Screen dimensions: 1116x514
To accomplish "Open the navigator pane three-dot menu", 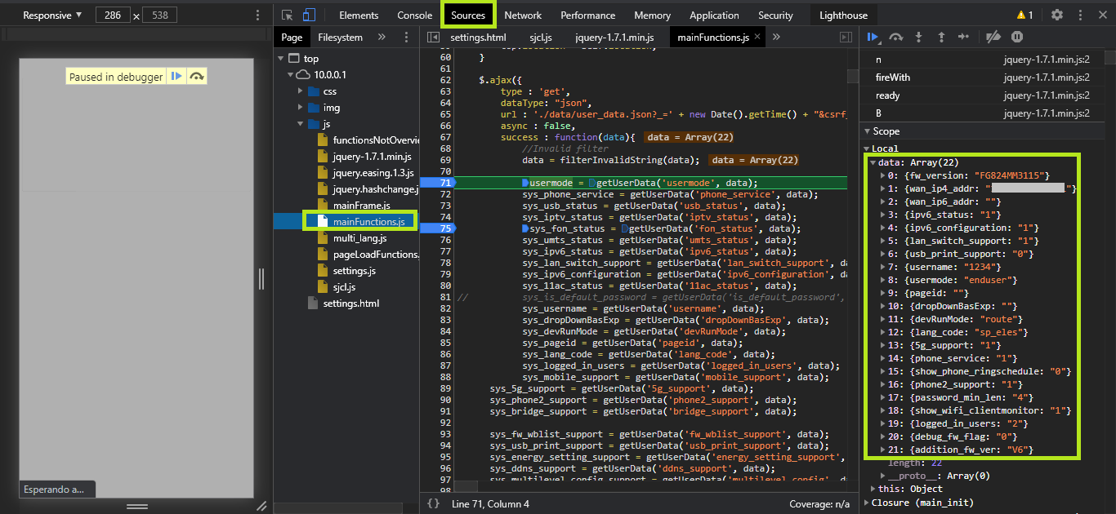I will click(406, 38).
